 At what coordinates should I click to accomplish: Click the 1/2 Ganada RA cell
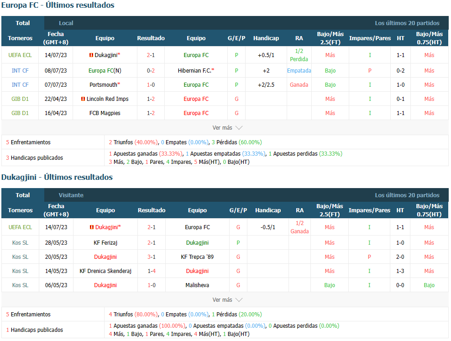pyautogui.click(x=300, y=227)
